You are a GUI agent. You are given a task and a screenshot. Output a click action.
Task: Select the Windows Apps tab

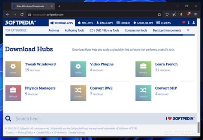tap(62, 23)
